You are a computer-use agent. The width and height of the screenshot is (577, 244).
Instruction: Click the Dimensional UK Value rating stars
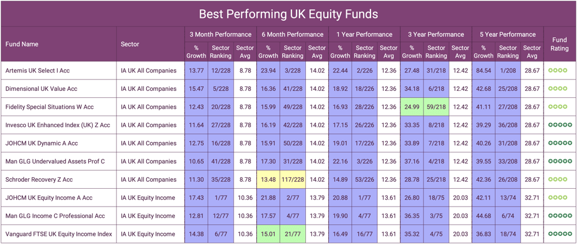pos(559,89)
